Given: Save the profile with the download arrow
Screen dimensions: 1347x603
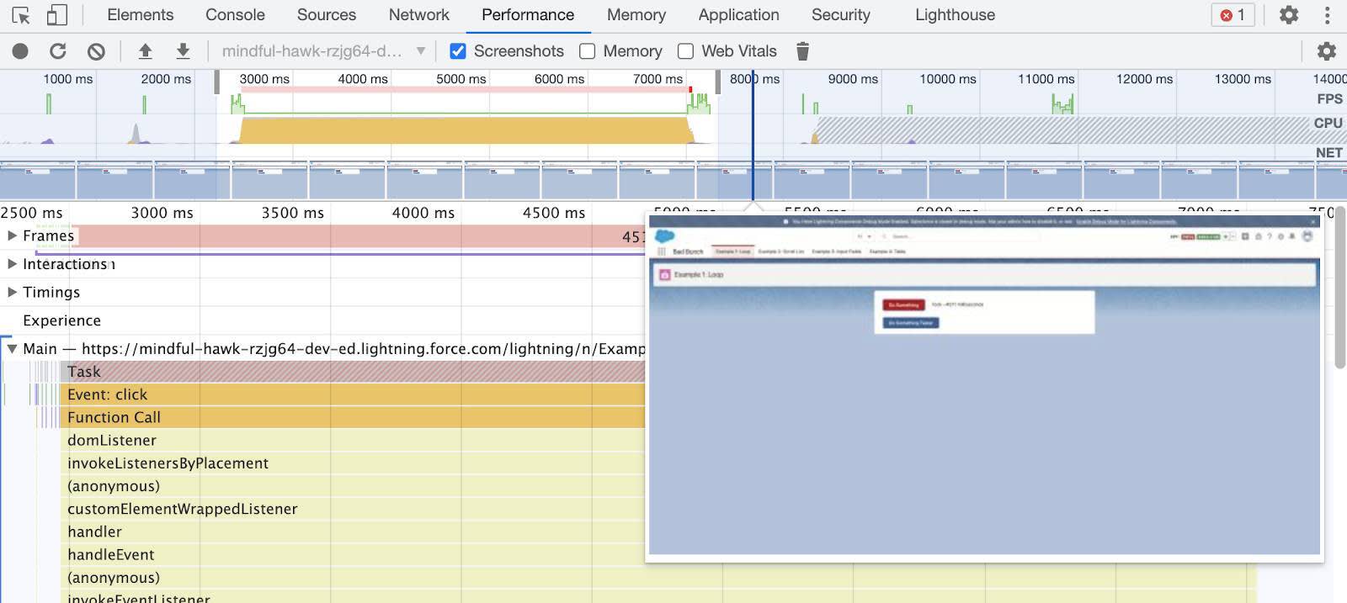Looking at the screenshot, I should [x=183, y=51].
